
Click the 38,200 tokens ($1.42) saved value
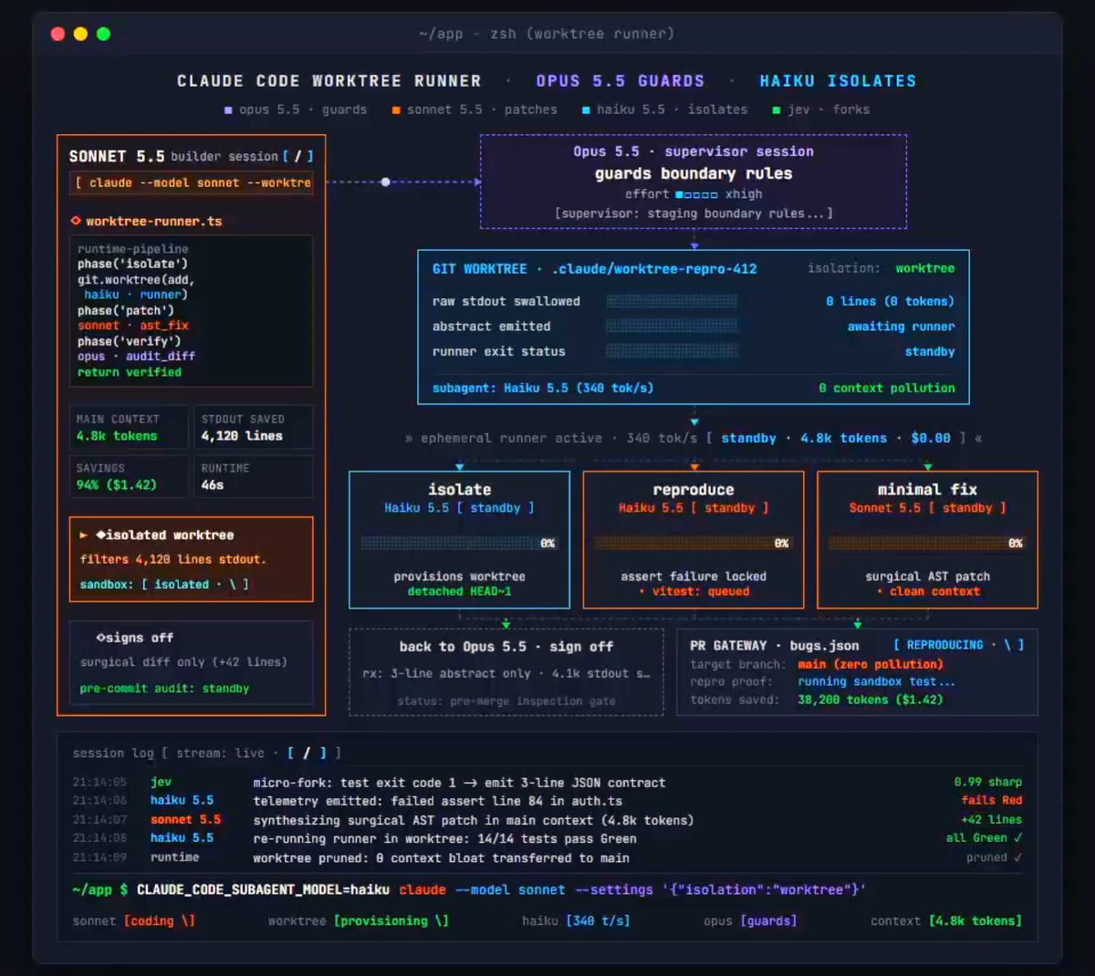(871, 700)
